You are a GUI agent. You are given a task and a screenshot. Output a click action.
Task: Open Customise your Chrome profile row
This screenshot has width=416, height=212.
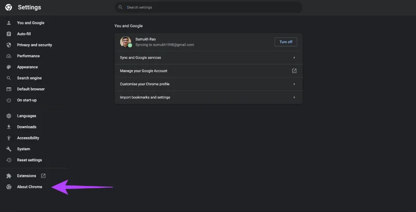209,84
